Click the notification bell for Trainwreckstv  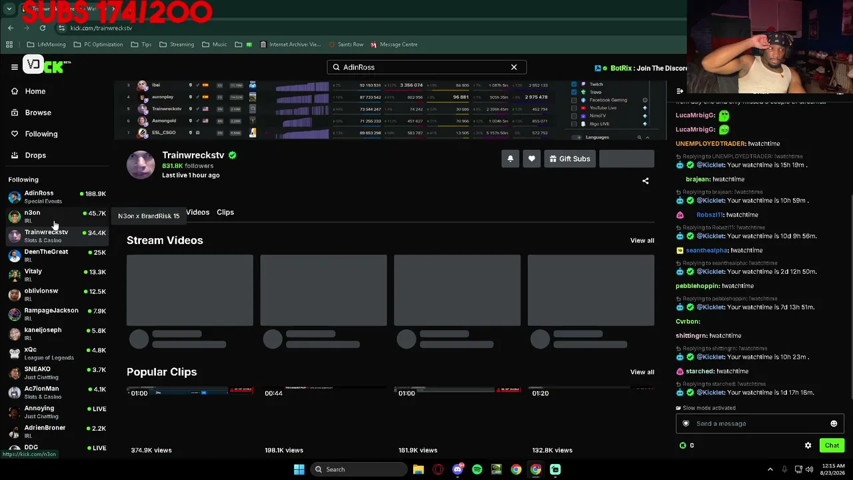[510, 159]
